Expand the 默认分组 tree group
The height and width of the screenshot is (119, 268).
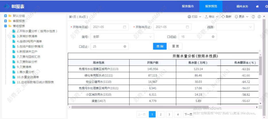coord(5,16)
